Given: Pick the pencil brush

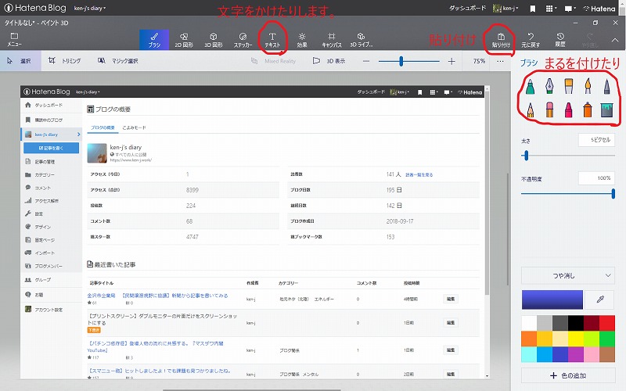Looking at the screenshot, I should click(530, 109).
